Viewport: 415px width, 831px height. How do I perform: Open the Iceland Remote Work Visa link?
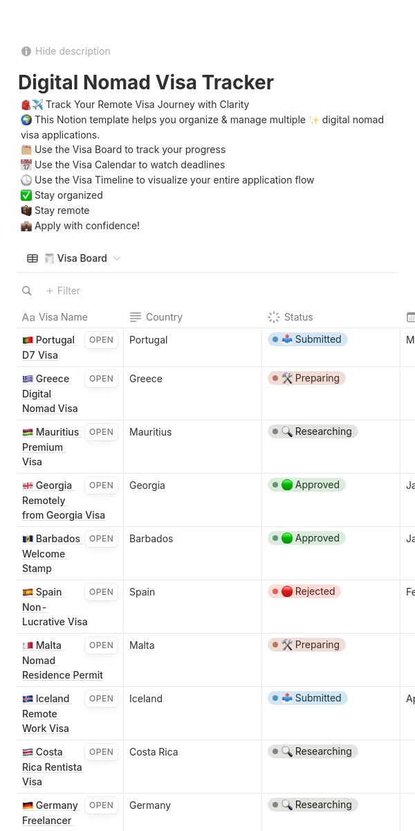(46, 713)
